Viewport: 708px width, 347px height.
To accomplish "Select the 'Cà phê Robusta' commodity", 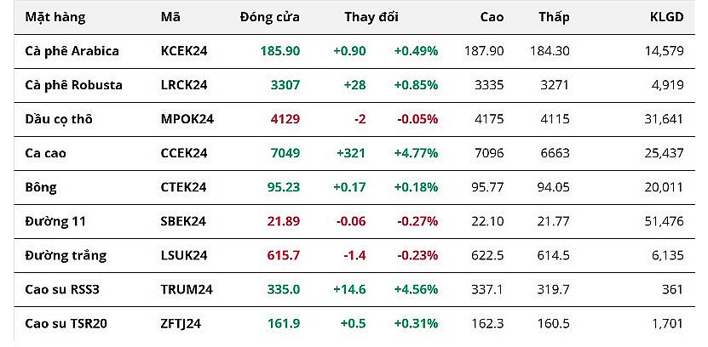I will 73,85.
